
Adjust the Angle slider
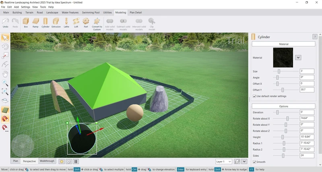[x=277, y=78]
